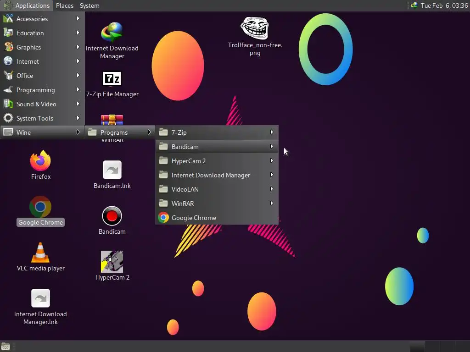Screen dimensions: 470x352
Task: Launch Bandicam red record desktop icon
Action: point(112,220)
